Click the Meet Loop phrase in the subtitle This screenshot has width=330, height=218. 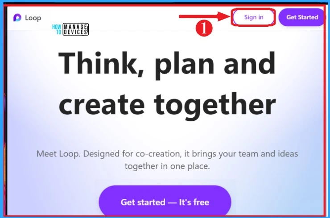click(58, 154)
